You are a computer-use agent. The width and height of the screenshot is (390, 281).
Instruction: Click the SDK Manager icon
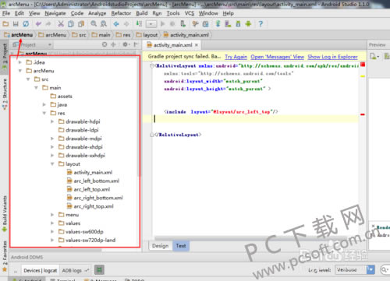pos(238,24)
